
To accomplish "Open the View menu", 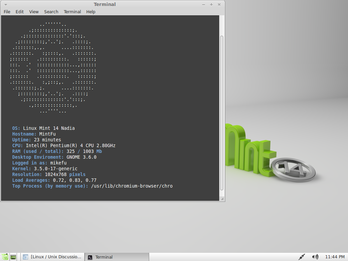I will [x=33, y=12].
